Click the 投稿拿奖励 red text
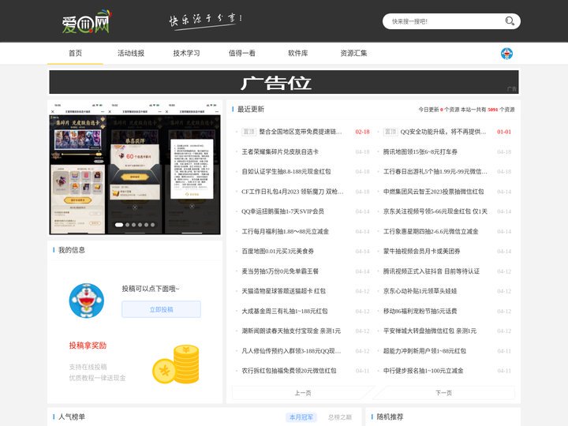 tap(88, 346)
